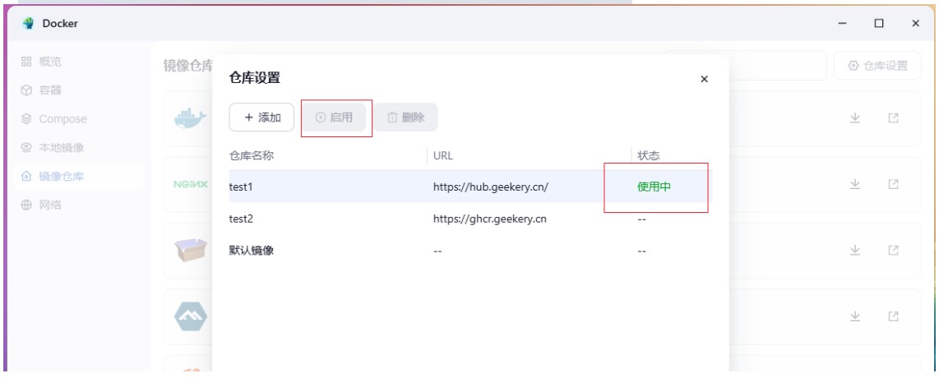
Task: Click the 添加 add repository button
Action: [261, 118]
